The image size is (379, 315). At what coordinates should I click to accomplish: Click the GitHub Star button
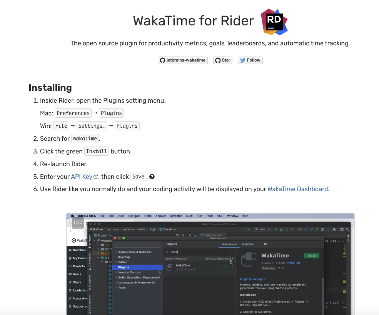point(223,60)
